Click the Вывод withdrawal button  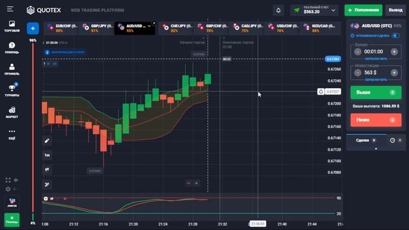(396, 10)
